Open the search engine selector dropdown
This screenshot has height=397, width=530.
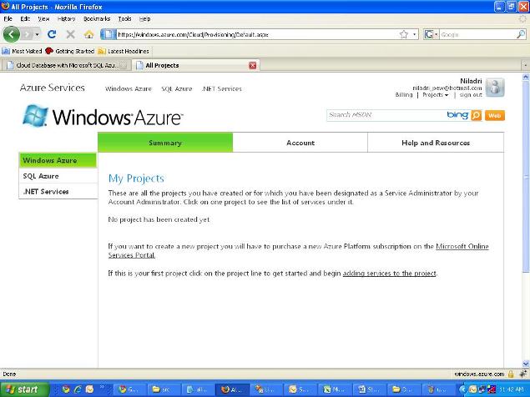pyautogui.click(x=432, y=34)
